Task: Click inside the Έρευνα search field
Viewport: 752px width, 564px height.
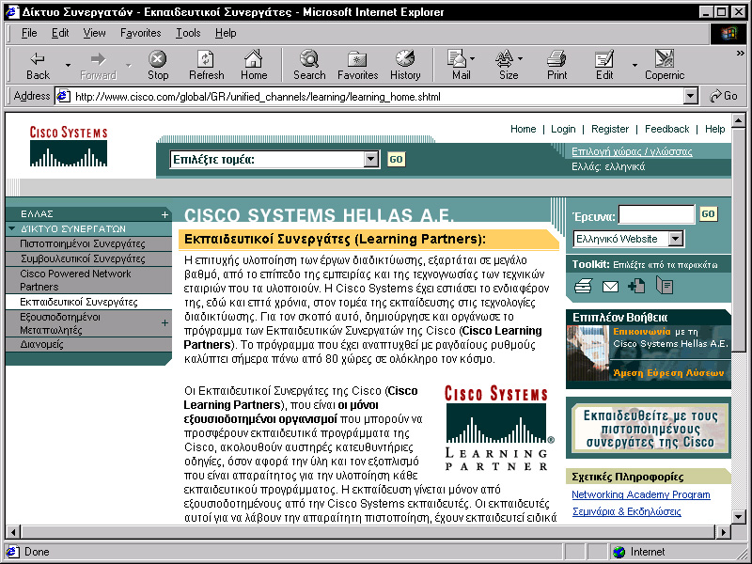Action: [656, 215]
